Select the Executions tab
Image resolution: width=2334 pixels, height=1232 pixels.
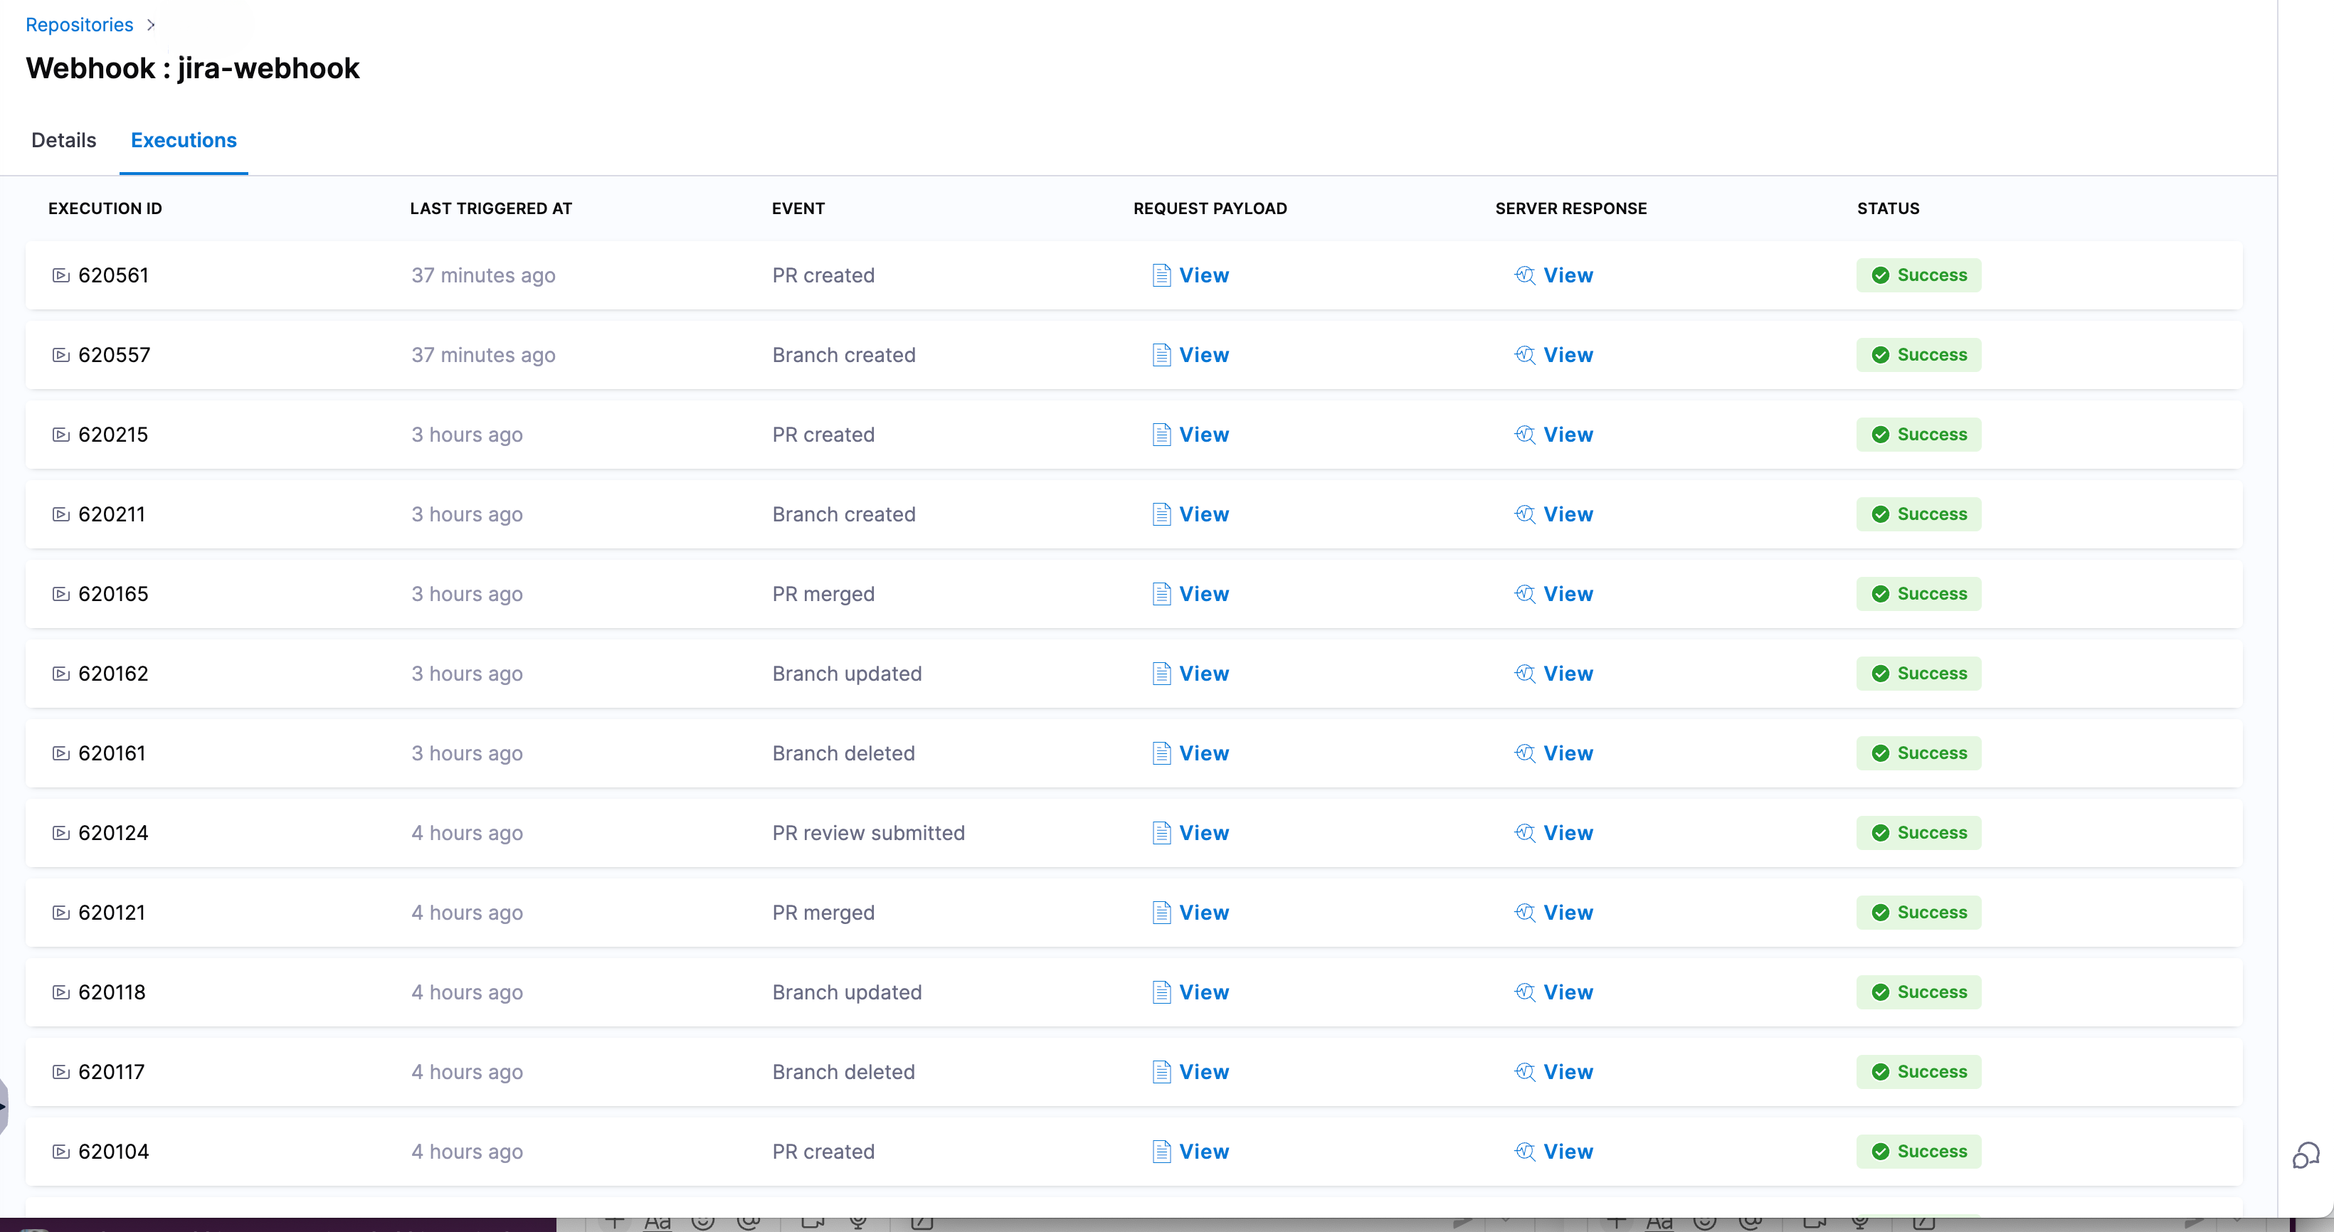click(183, 140)
